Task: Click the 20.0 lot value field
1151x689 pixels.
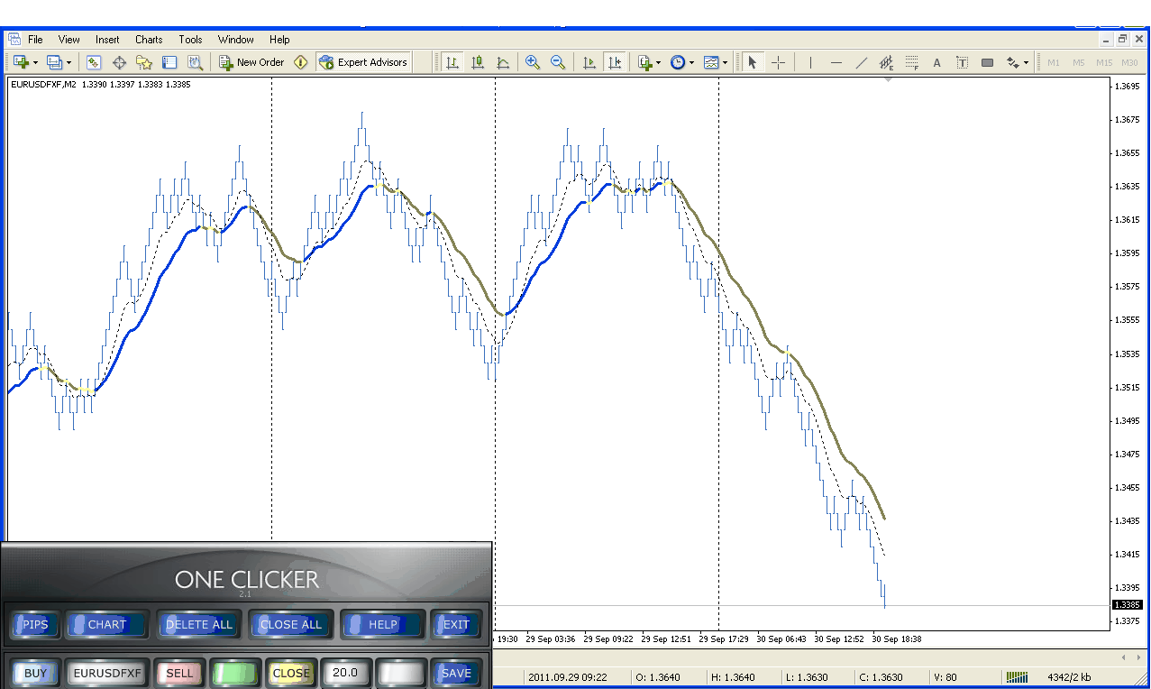Action: point(344,673)
